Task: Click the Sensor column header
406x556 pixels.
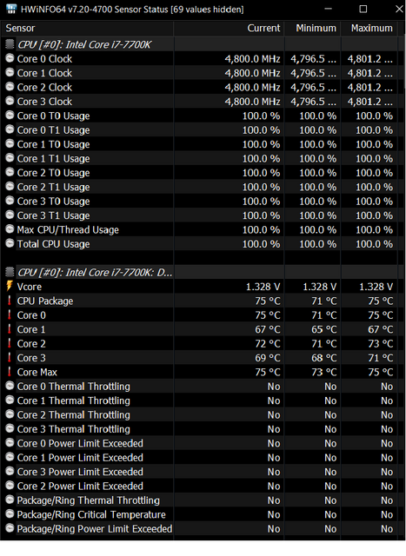Action: tap(87, 29)
